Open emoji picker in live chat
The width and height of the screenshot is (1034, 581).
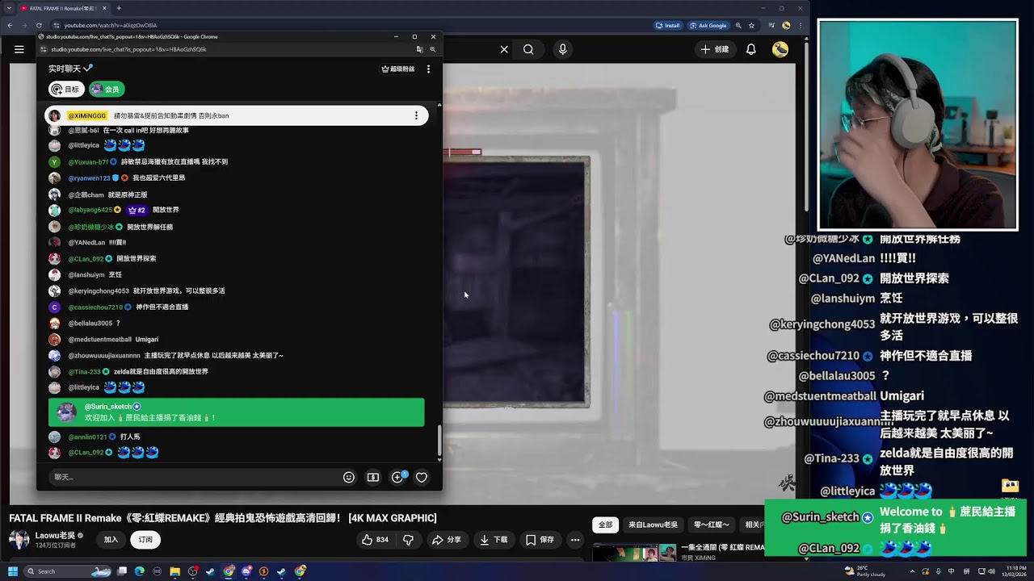point(349,477)
